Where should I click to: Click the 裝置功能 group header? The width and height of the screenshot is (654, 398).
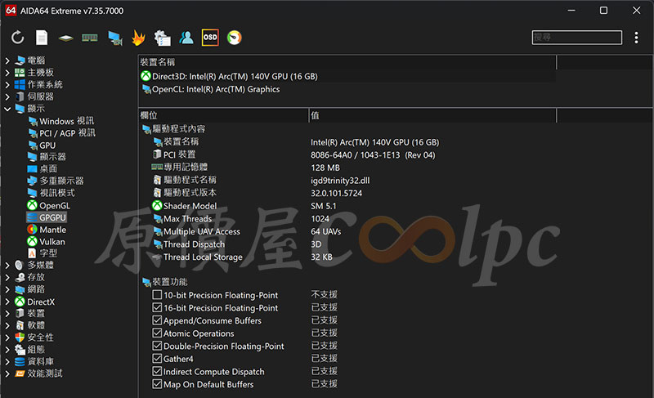tap(165, 282)
